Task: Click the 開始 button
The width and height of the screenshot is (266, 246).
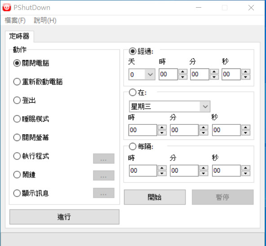Action: [155, 197]
